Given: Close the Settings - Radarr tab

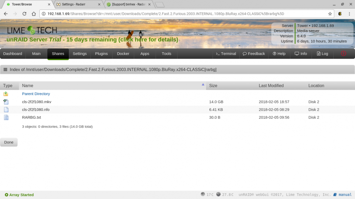Looking at the screenshot, I should click(x=99, y=4).
